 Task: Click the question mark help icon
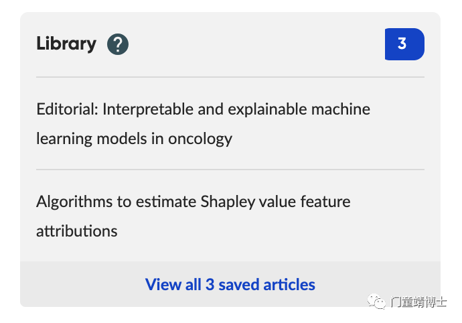pyautogui.click(x=118, y=44)
